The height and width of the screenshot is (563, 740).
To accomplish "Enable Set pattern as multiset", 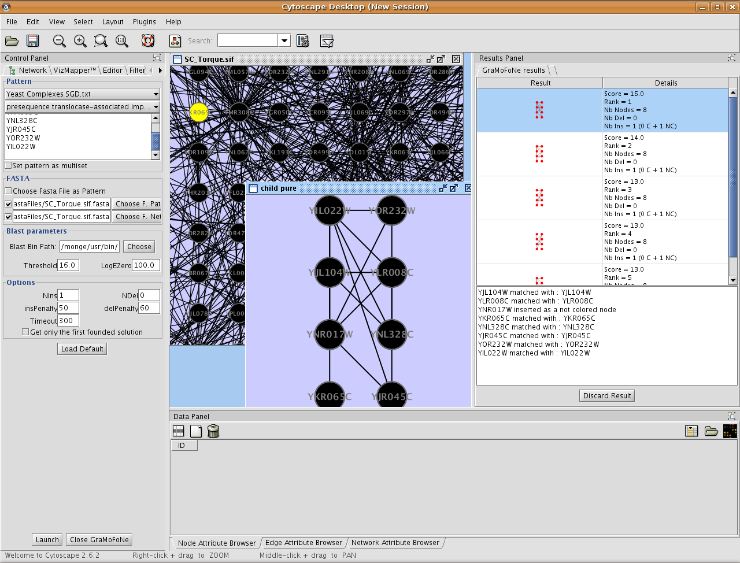I will (8, 165).
